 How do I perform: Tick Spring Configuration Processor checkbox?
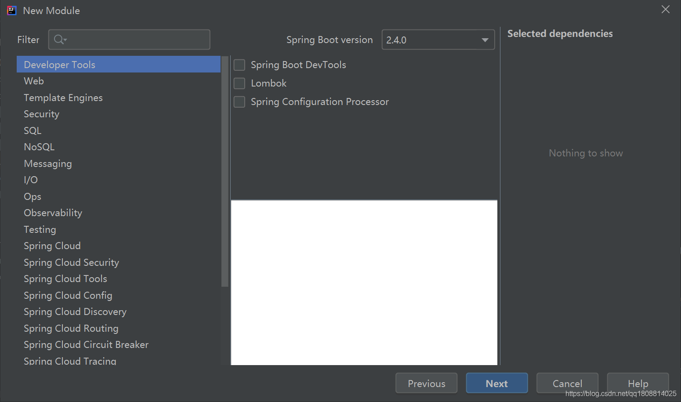point(239,102)
